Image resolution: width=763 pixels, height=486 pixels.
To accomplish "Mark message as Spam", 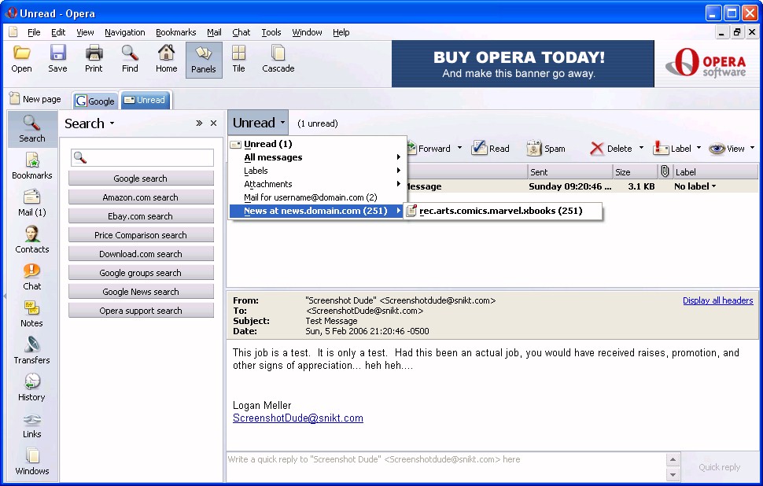I will click(545, 149).
